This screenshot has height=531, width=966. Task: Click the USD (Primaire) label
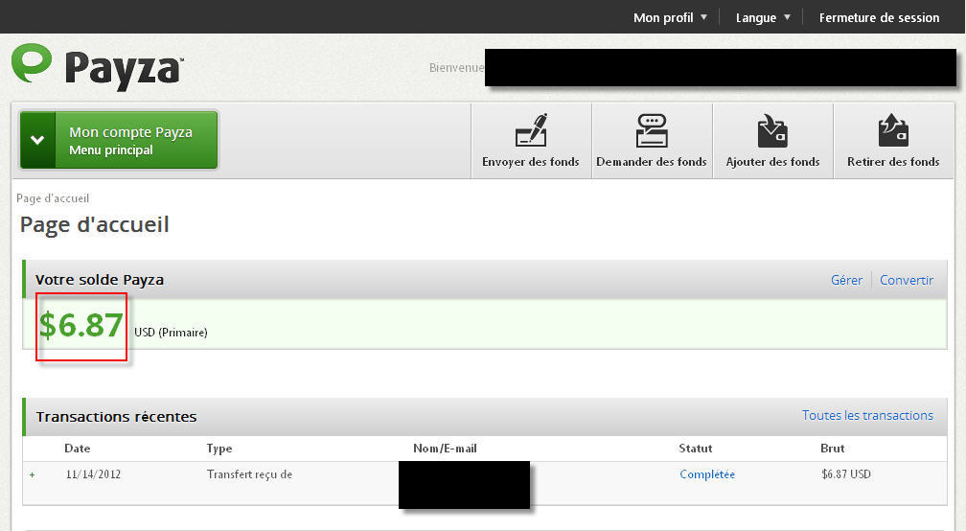pos(171,333)
